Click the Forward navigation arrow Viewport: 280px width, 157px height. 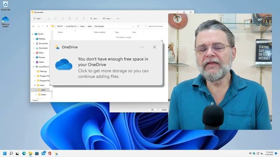coord(38,26)
